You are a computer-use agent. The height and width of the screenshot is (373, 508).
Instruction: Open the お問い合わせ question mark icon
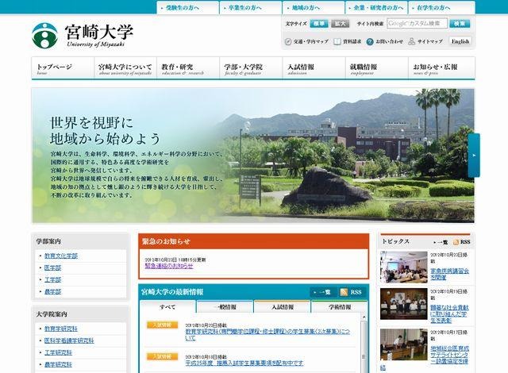tap(370, 41)
